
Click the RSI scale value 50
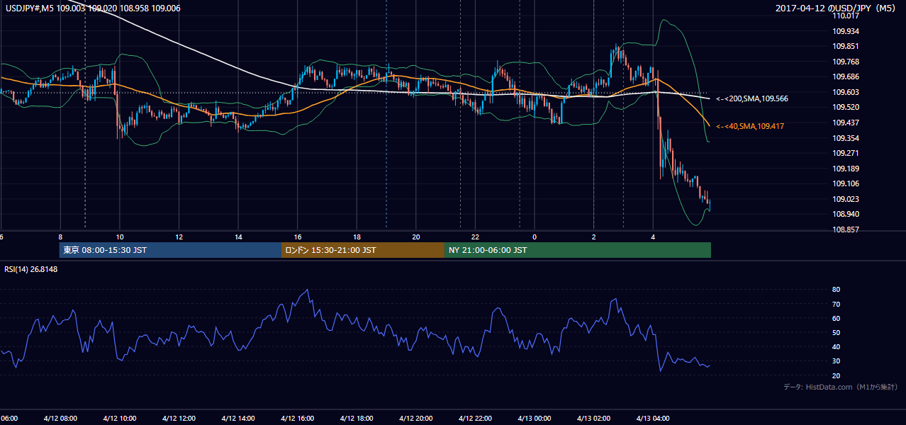tap(836, 333)
